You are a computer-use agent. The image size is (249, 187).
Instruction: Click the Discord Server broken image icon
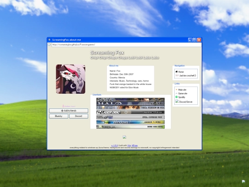[x=177, y=101]
